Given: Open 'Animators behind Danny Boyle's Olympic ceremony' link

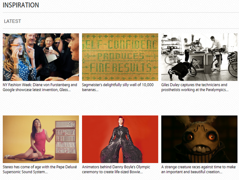Looking at the screenshot, I should pyautogui.click(x=116, y=169).
